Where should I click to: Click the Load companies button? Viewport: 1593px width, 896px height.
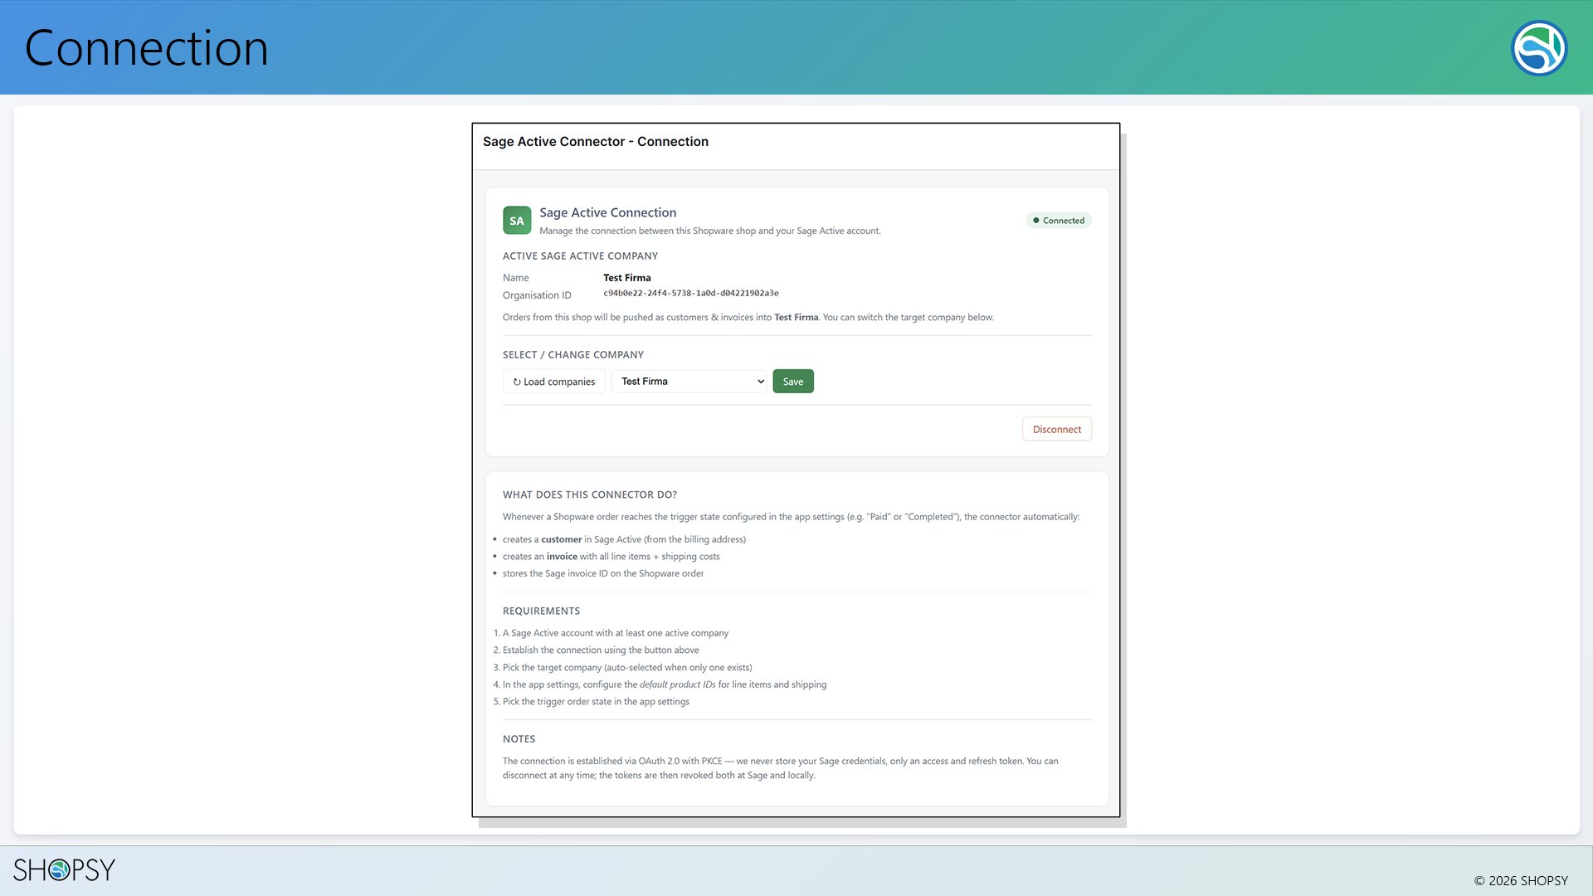click(x=554, y=382)
